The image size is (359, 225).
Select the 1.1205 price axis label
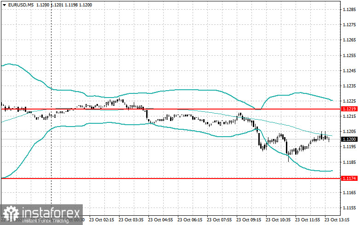pyautogui.click(x=350, y=132)
